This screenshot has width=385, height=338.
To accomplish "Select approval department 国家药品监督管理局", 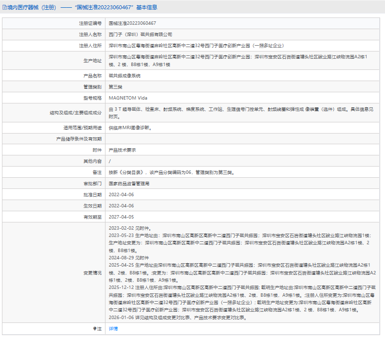I will (x=129, y=184).
